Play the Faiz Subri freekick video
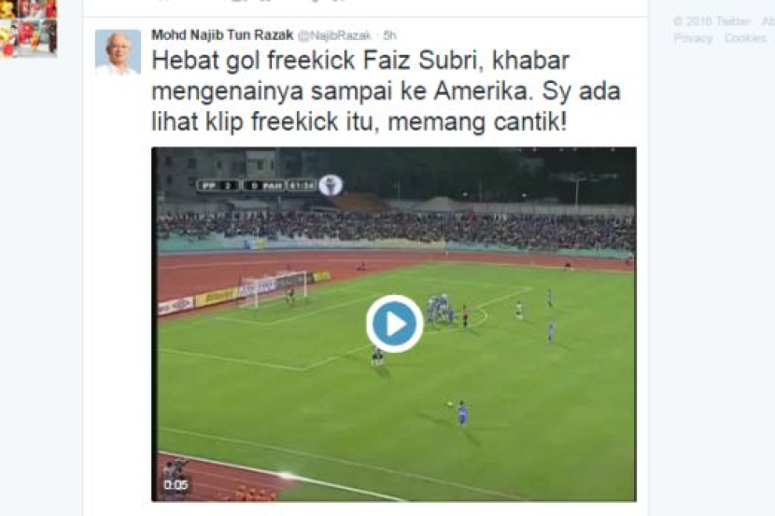Screen dimensions: 775x516 point(394,324)
